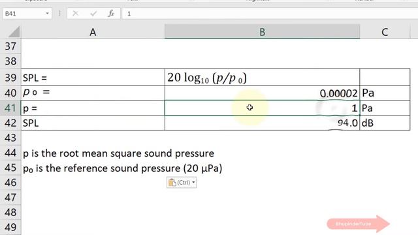Click the formula cell '20 log10 (p/p0)'

pyautogui.click(x=262, y=77)
